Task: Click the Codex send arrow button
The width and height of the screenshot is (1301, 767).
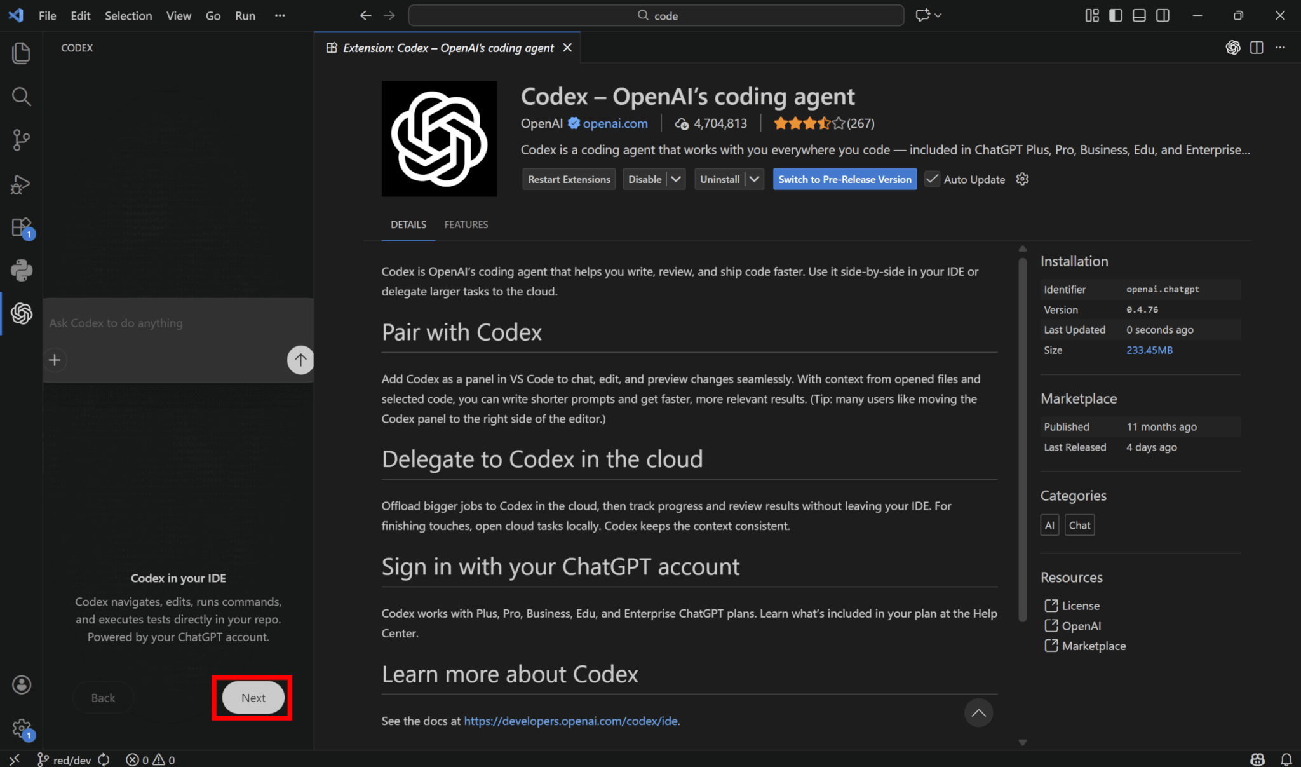Action: [x=300, y=360]
